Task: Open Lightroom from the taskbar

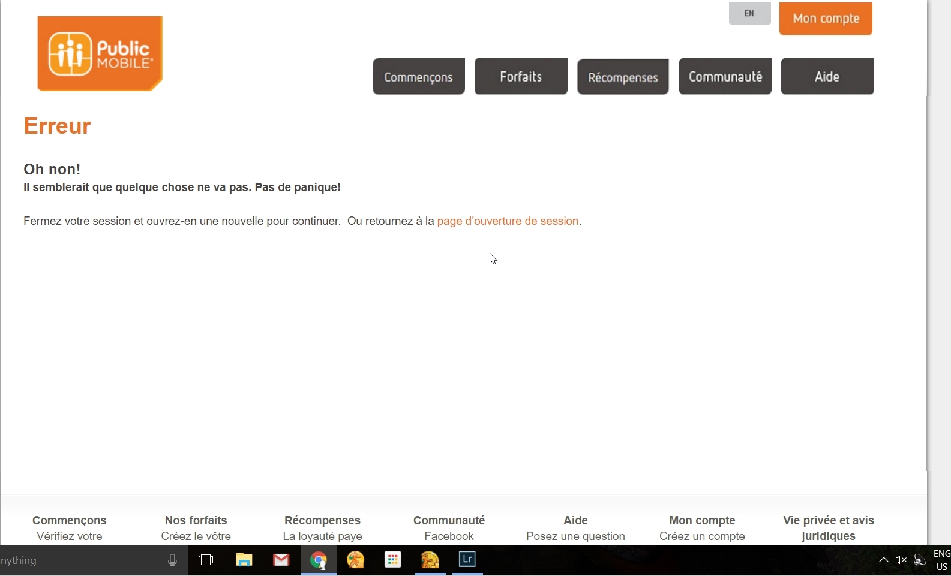Action: pyautogui.click(x=467, y=560)
